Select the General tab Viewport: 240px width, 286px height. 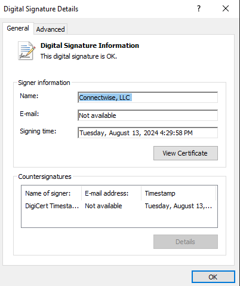click(18, 28)
